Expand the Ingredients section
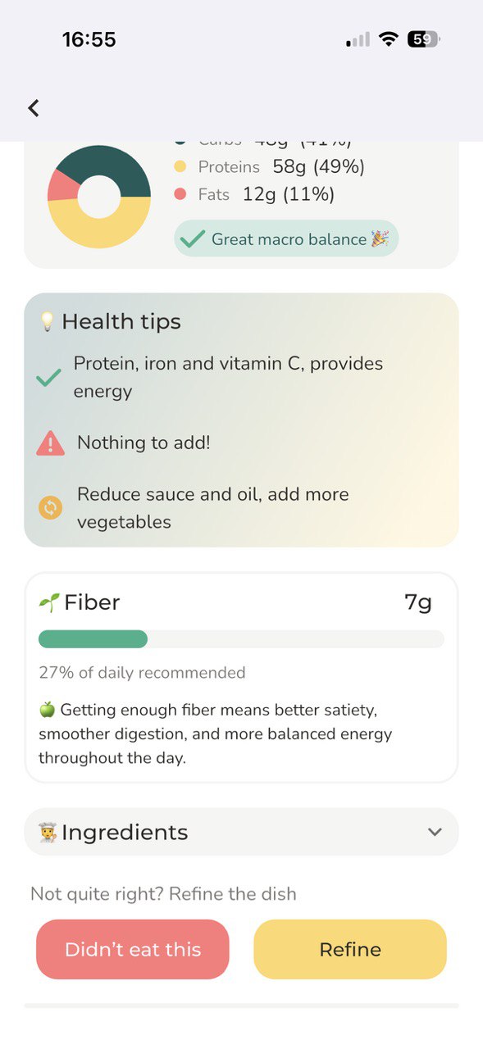 click(x=241, y=831)
